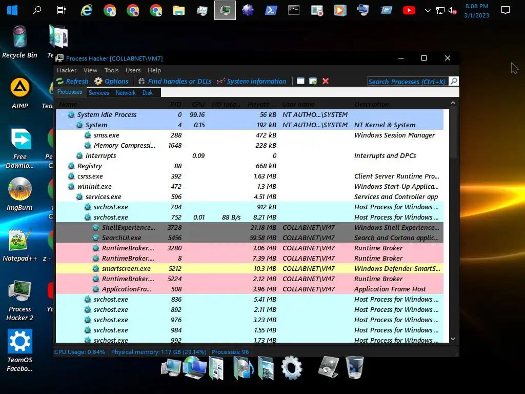Viewport: 525px width, 394px height.
Task: Click the smartscreen.exe process icon
Action: click(x=96, y=269)
